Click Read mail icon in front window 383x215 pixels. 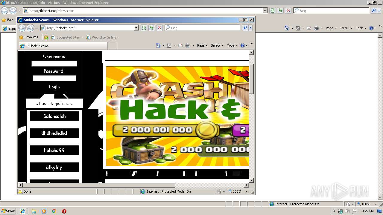pos(180,45)
